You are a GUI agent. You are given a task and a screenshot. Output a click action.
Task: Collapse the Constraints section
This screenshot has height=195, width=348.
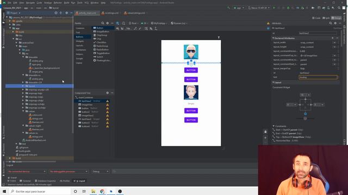[274, 126]
